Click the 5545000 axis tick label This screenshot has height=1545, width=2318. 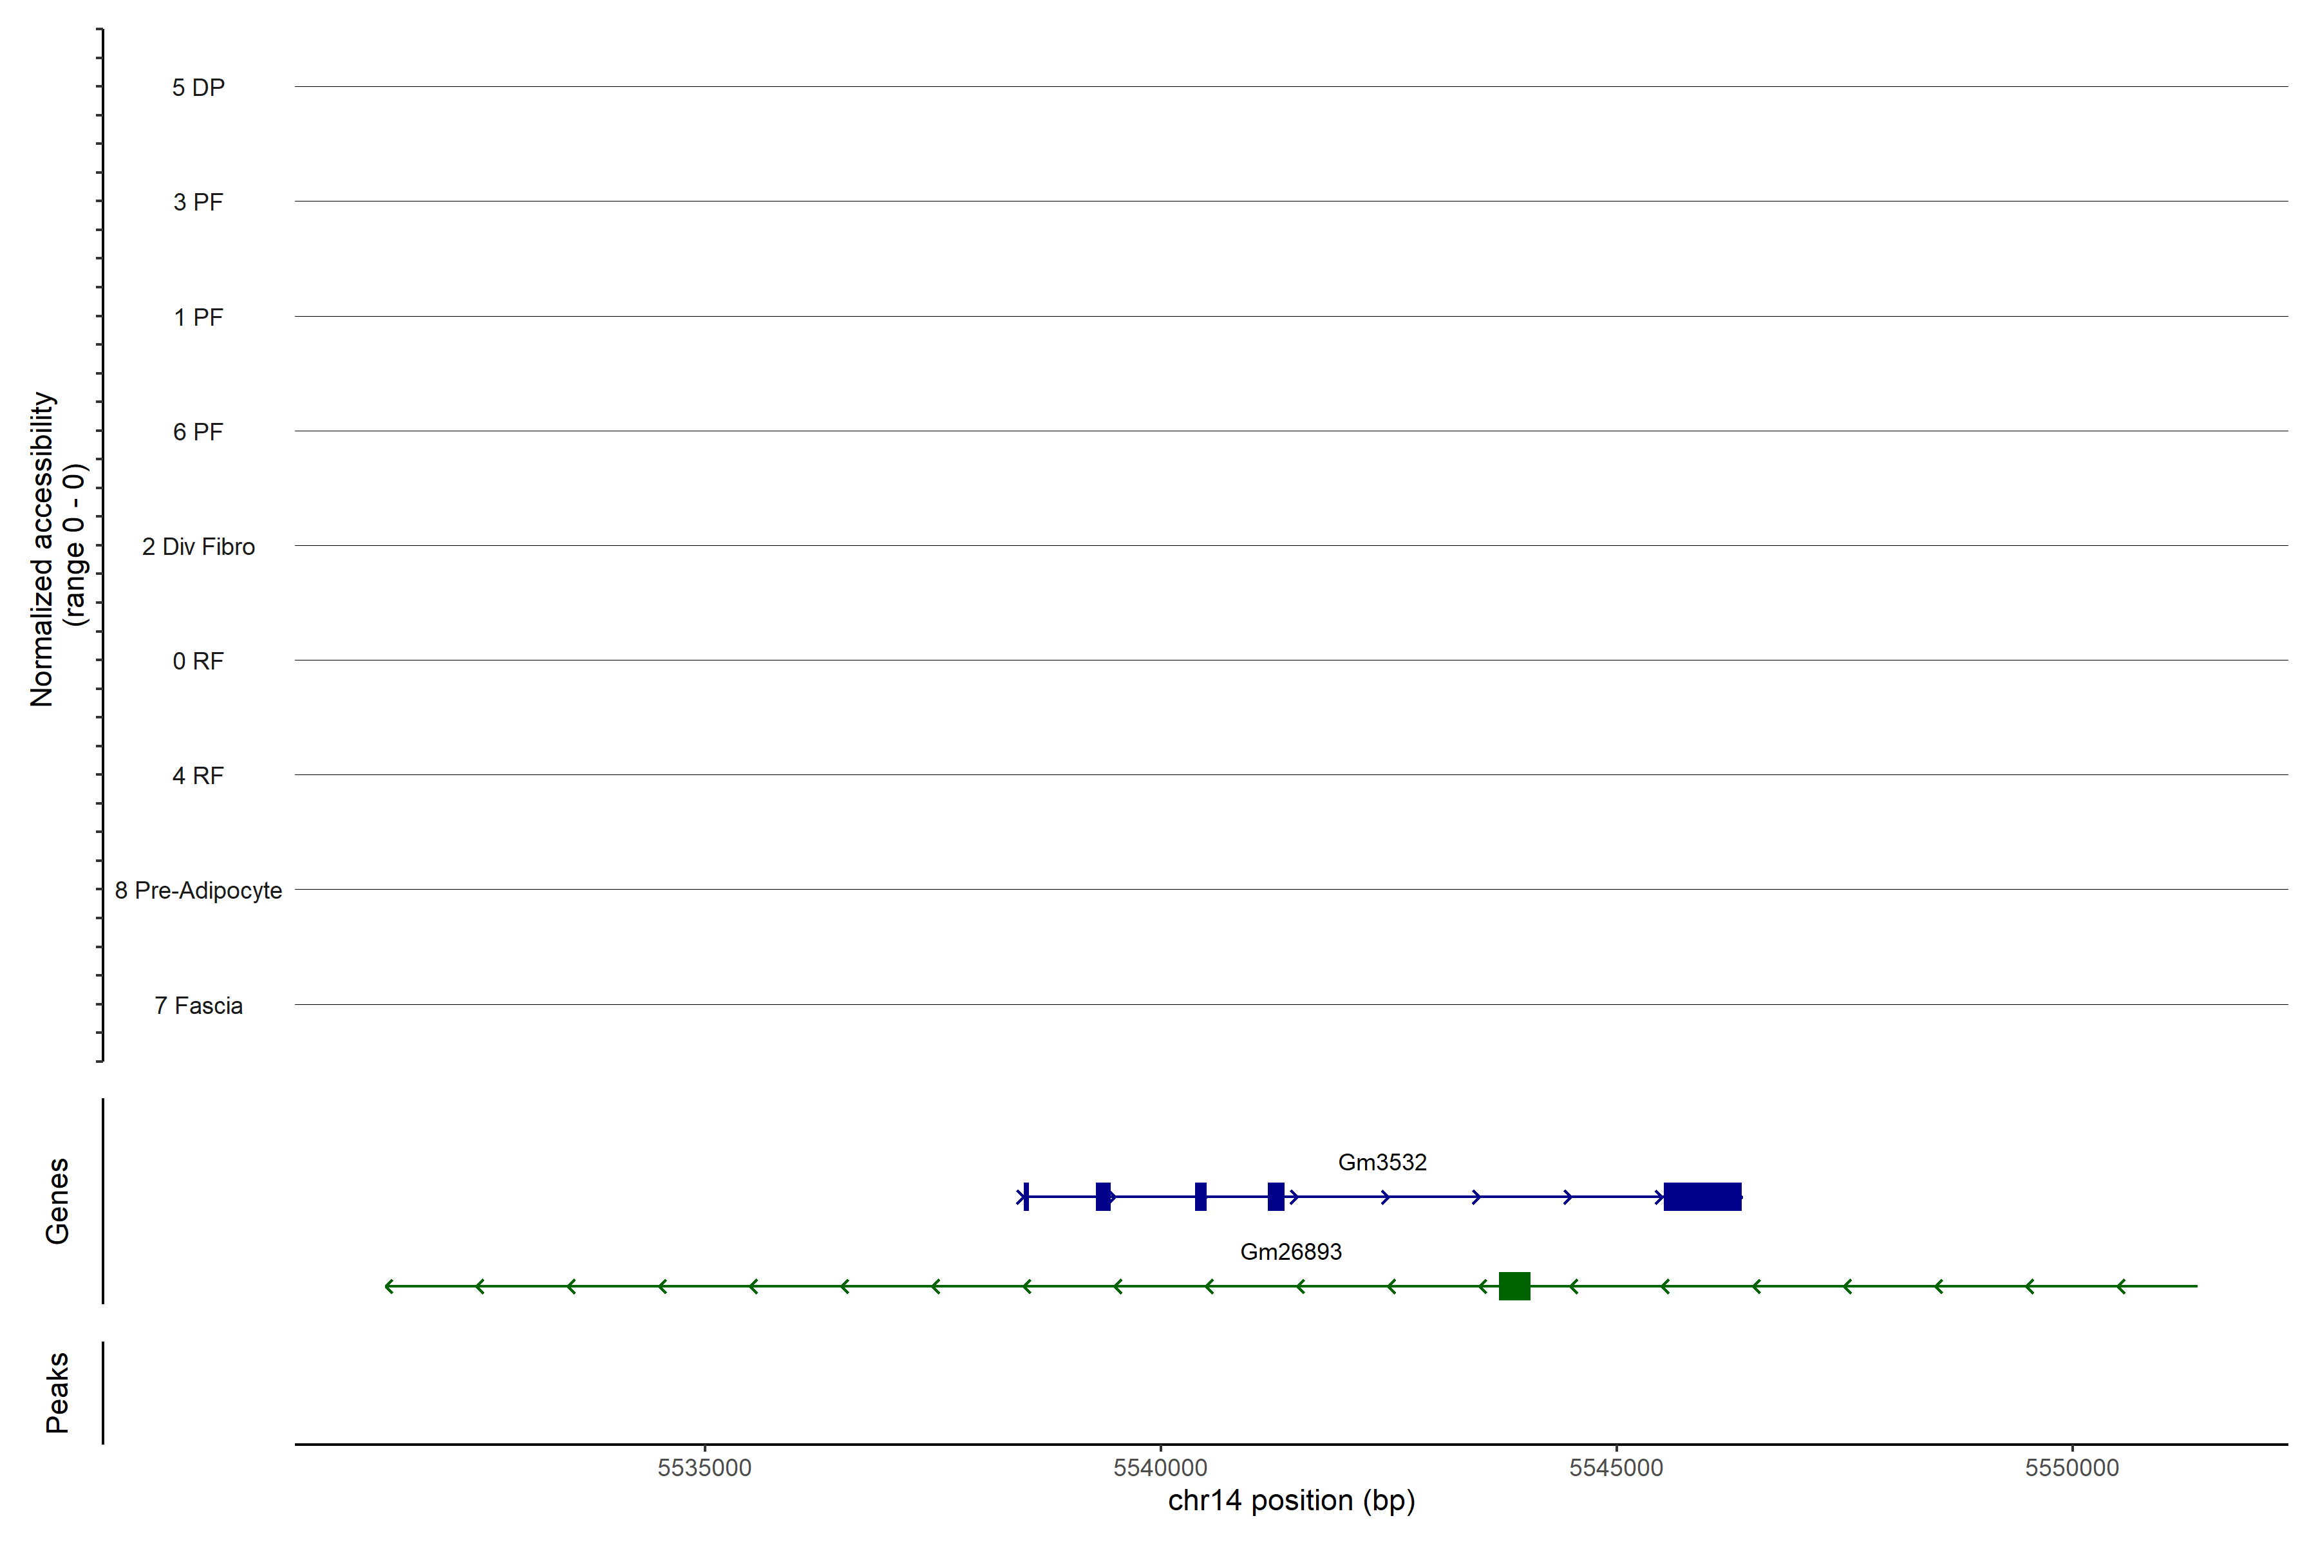(1616, 1467)
